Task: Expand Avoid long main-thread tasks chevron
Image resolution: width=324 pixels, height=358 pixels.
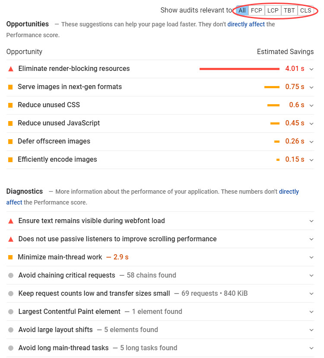Action: 311,348
